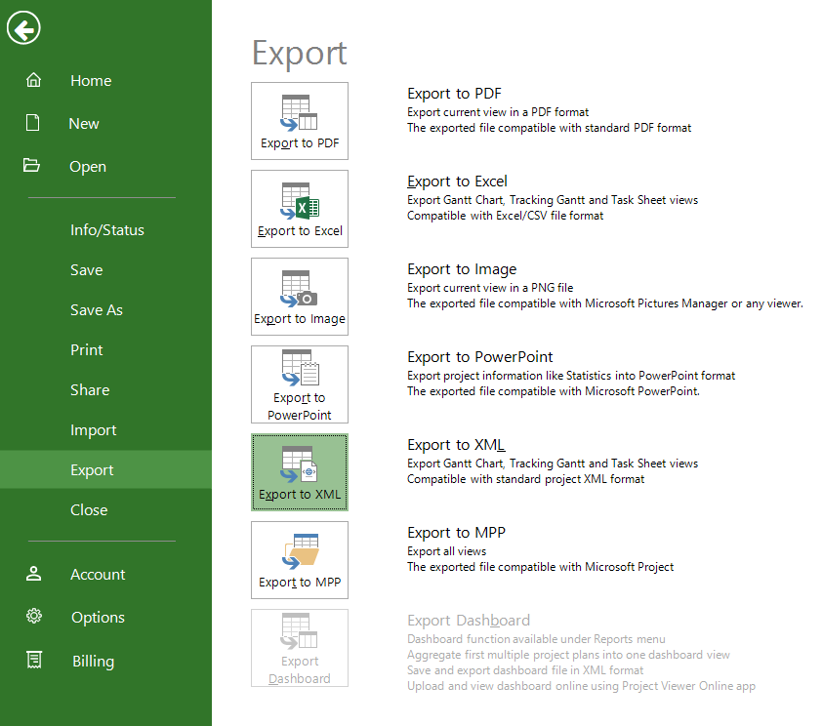Screen dimensions: 823x726
Task: Click the Export to MPP heading text
Action: point(456,533)
